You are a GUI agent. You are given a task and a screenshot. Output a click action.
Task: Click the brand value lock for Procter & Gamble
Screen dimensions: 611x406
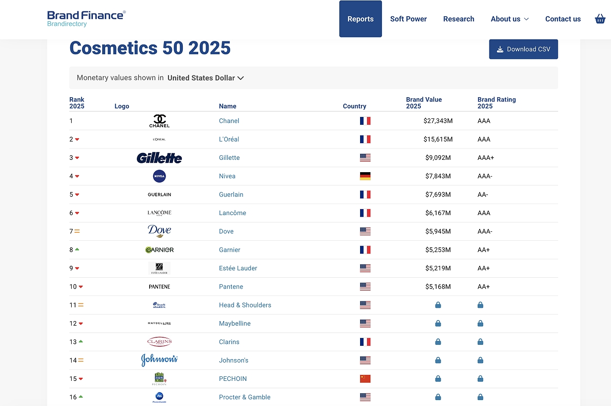pos(438,397)
